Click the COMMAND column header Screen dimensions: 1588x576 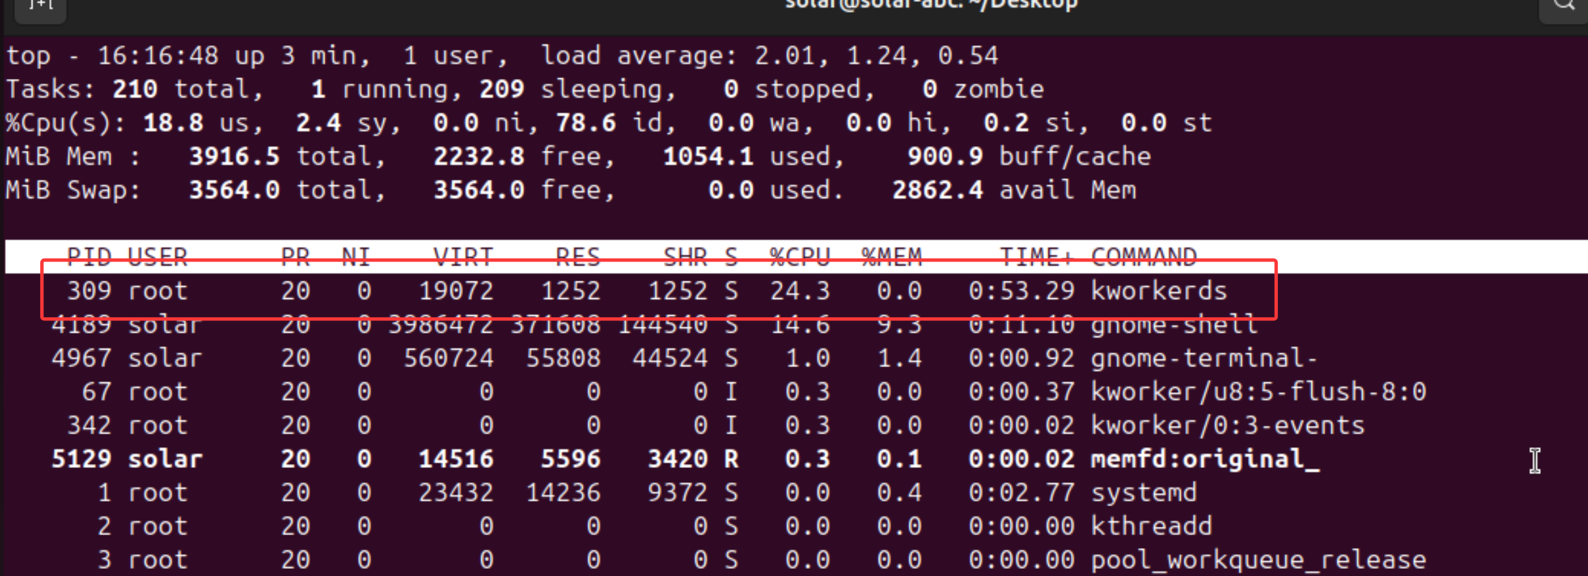coord(1144,257)
